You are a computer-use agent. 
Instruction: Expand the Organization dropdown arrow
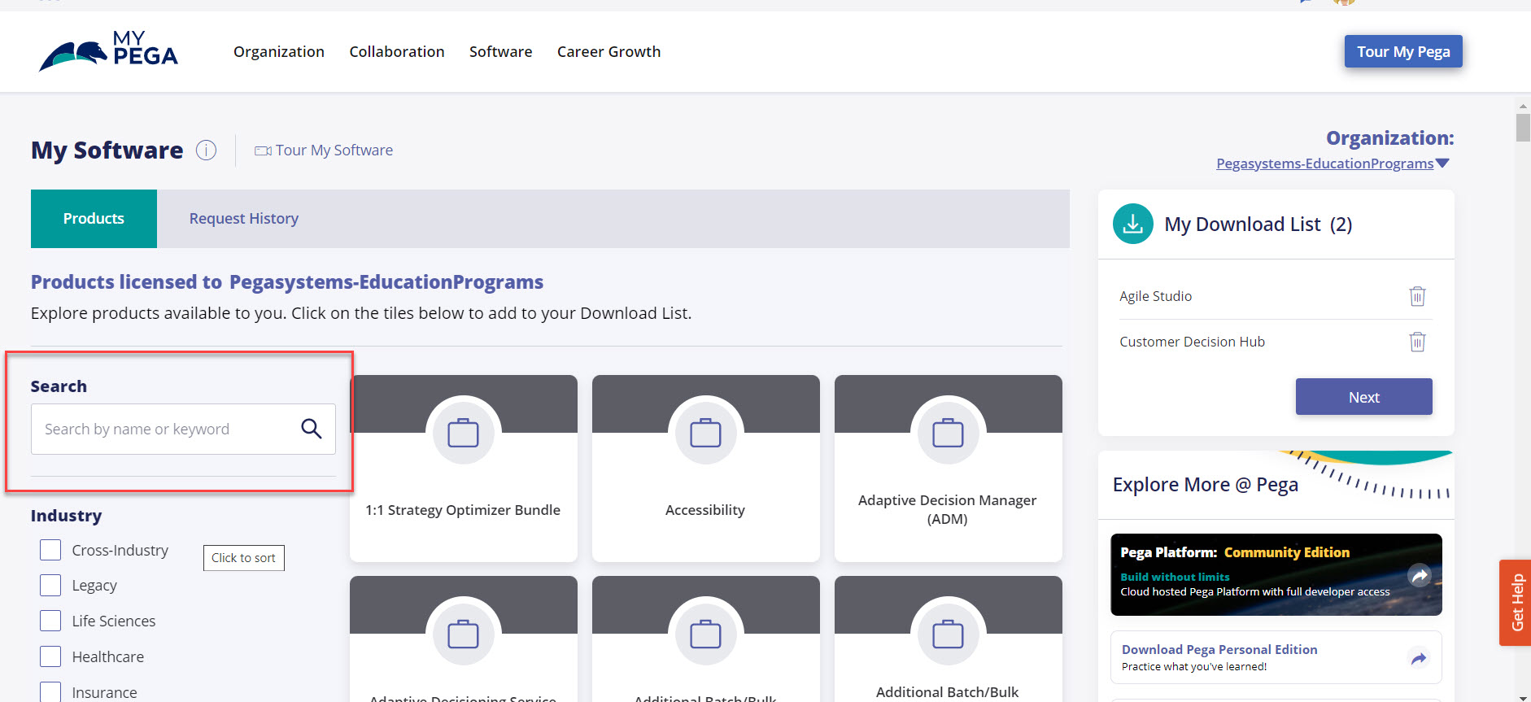(x=1442, y=164)
